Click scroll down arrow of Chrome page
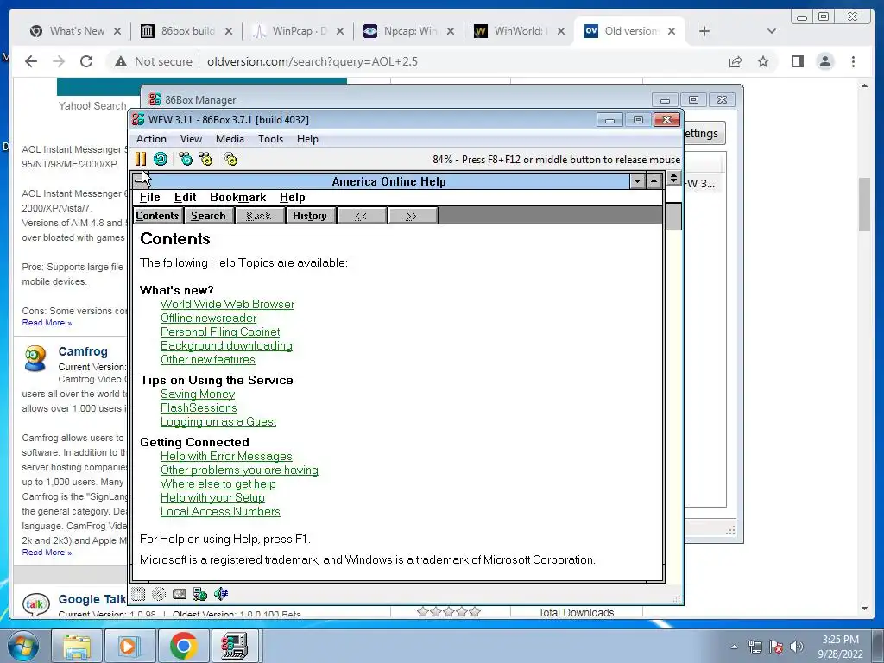Screen dimensions: 884x663 [864, 609]
